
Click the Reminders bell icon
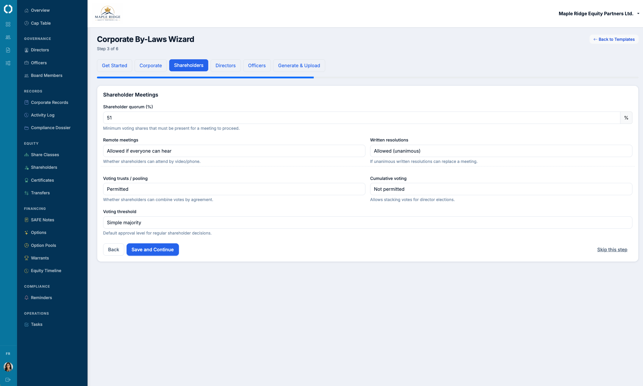pos(26,298)
